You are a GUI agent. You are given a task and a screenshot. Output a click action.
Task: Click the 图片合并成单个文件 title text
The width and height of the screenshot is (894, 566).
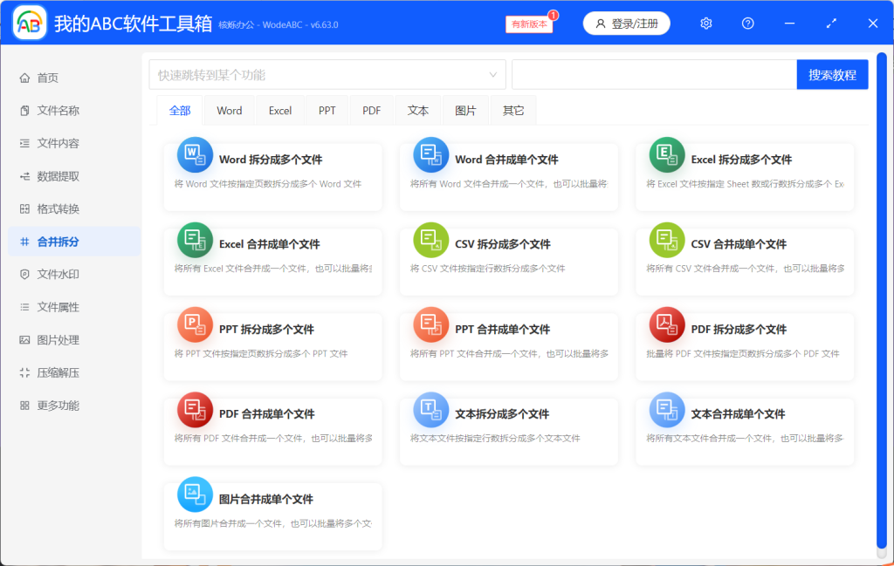point(266,500)
